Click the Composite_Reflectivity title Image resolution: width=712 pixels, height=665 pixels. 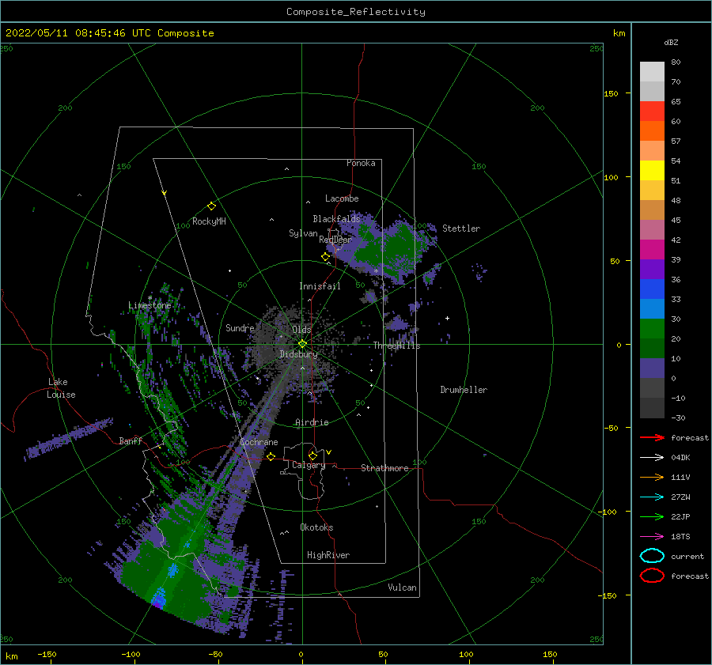356,12
